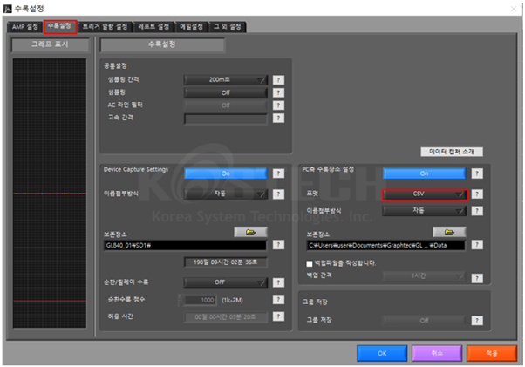The width and height of the screenshot is (525, 367).
Task: Click the 그래프 표시 header button
Action: tap(51, 44)
